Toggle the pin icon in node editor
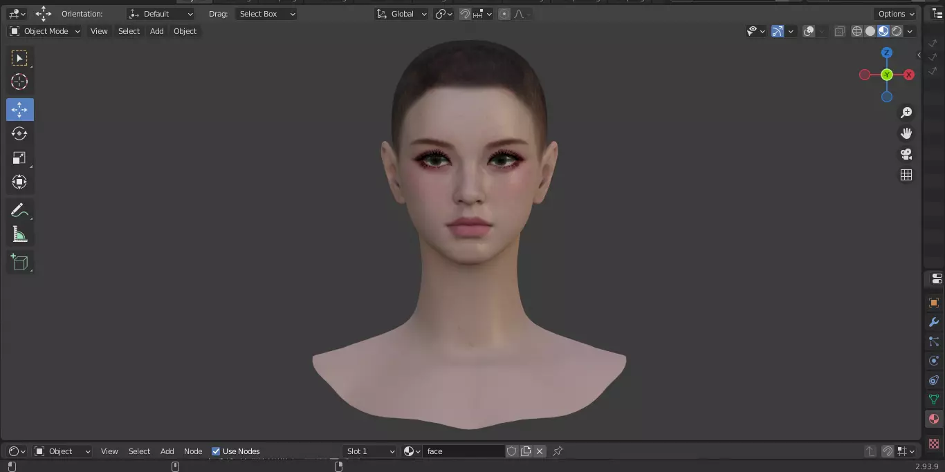This screenshot has height=472, width=945. click(558, 451)
